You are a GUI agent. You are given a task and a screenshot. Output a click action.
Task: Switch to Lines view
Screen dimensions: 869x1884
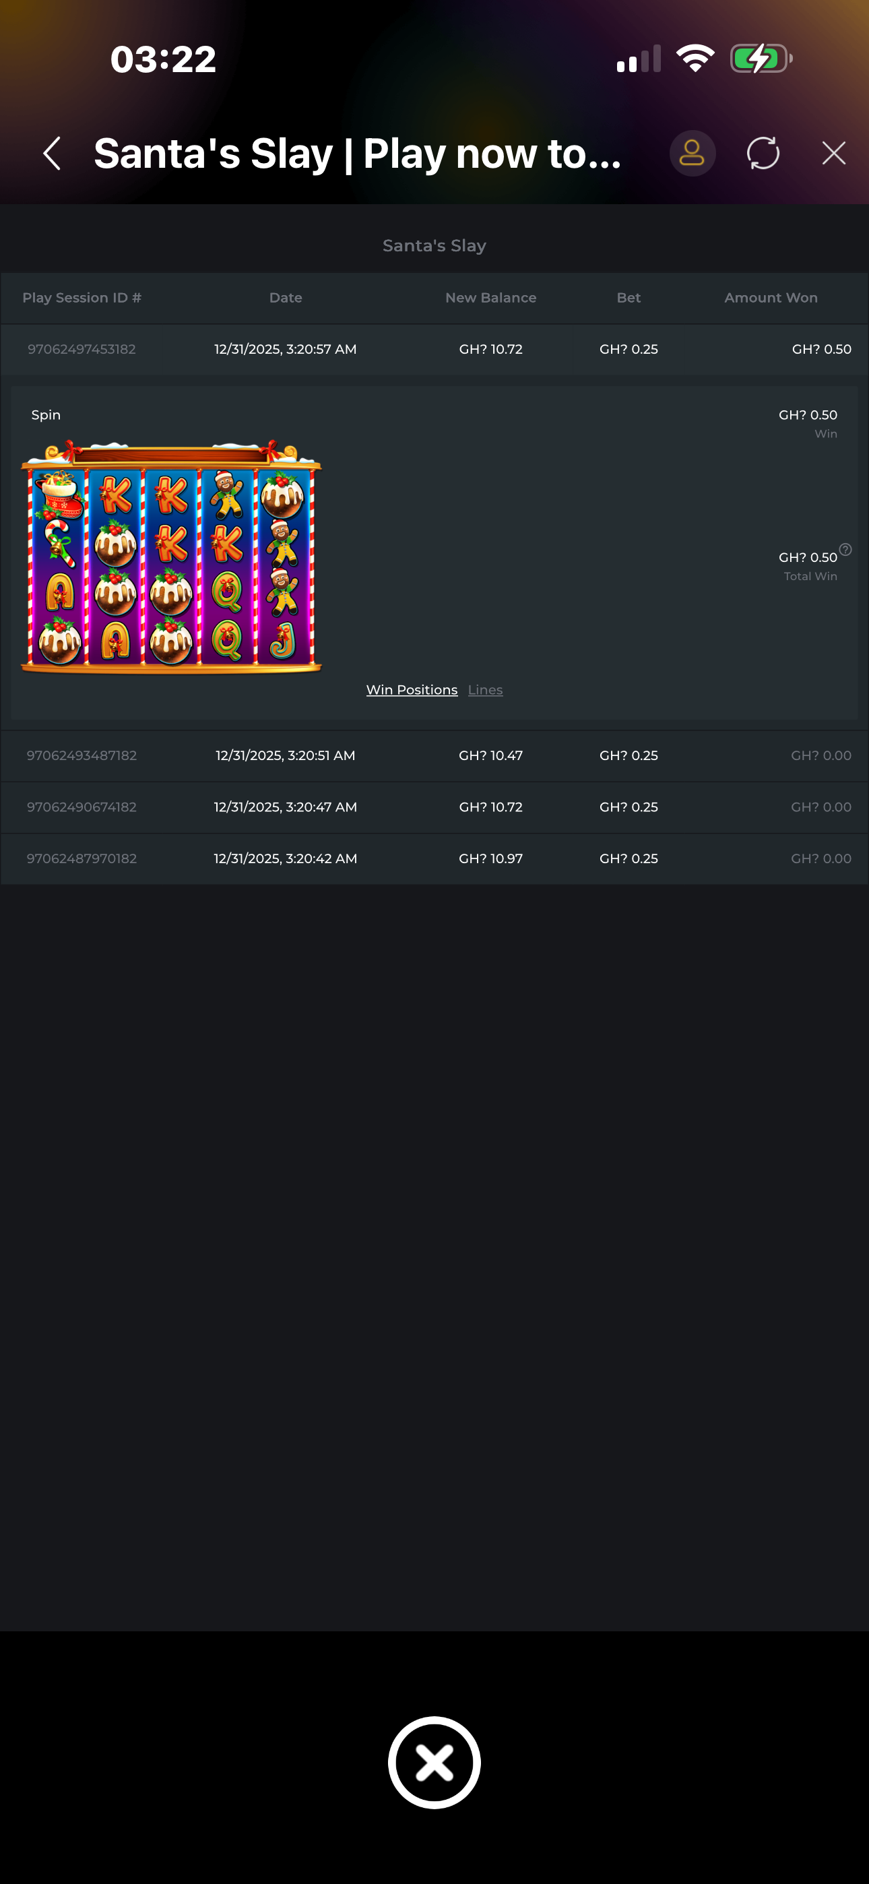[485, 690]
